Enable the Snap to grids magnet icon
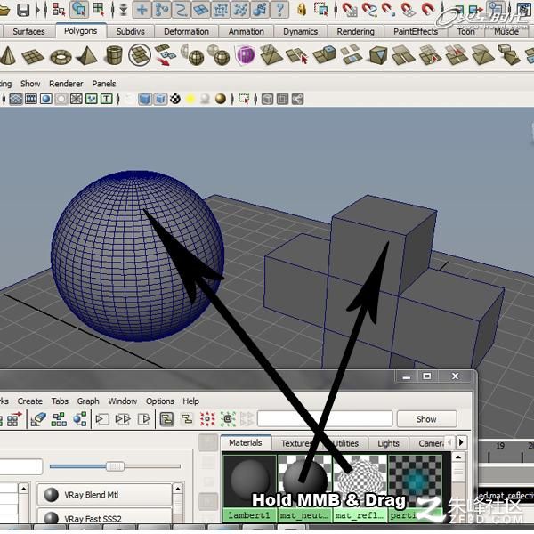 350,10
